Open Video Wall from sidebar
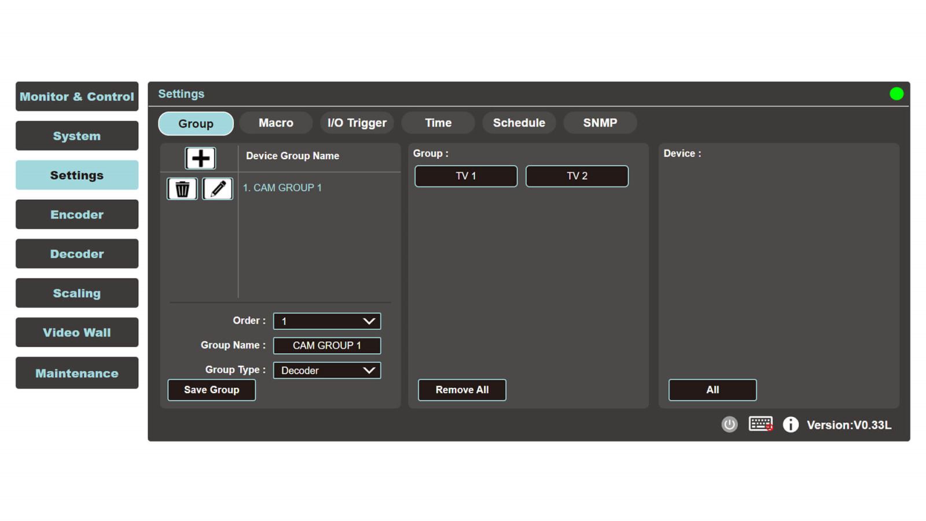926x521 pixels. pyautogui.click(x=77, y=332)
